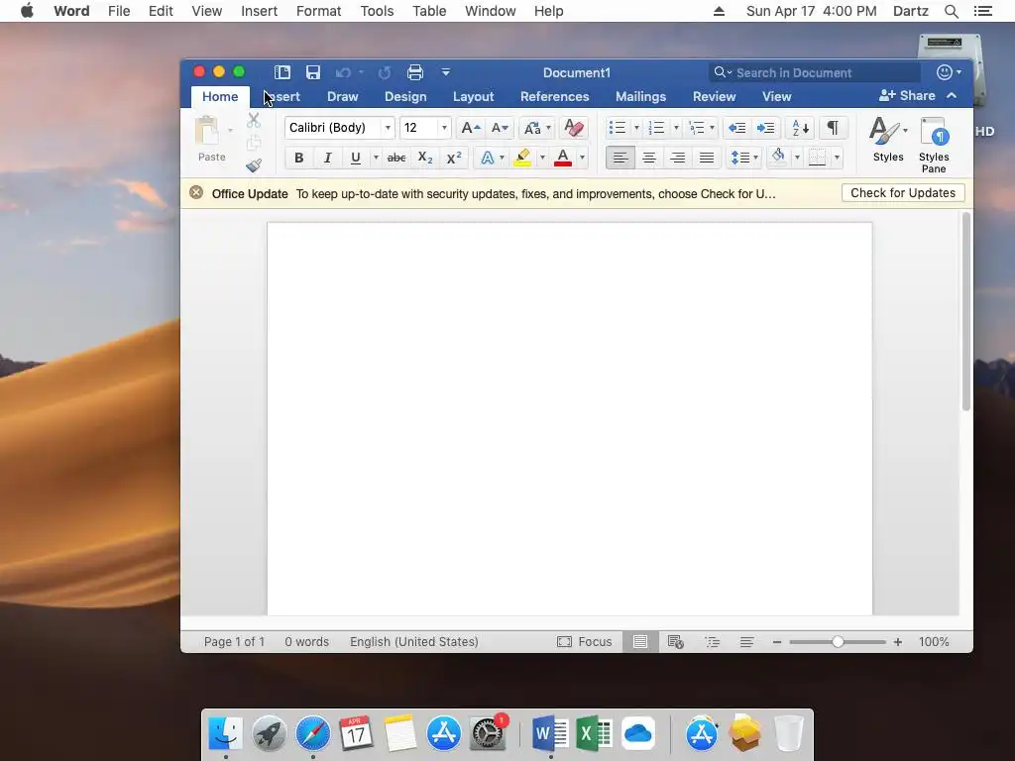Expand the bullets style dropdown arrow
The width and height of the screenshot is (1015, 761).
(x=636, y=128)
